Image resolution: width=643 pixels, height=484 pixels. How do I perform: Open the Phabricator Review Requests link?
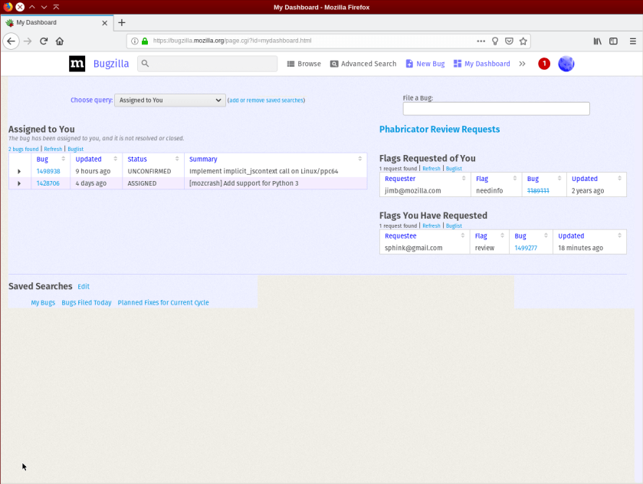coord(439,129)
